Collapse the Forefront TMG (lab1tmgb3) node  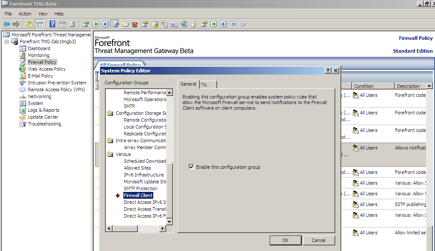[7, 42]
